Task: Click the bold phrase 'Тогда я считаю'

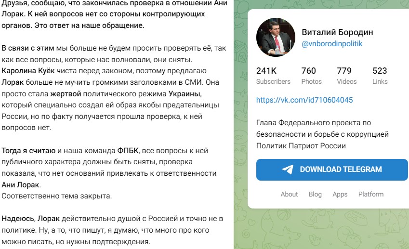Action: click(28, 150)
